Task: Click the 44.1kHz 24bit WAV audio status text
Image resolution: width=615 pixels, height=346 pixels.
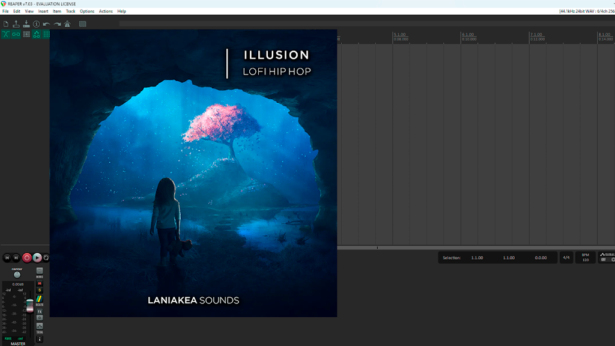Action: [587, 11]
